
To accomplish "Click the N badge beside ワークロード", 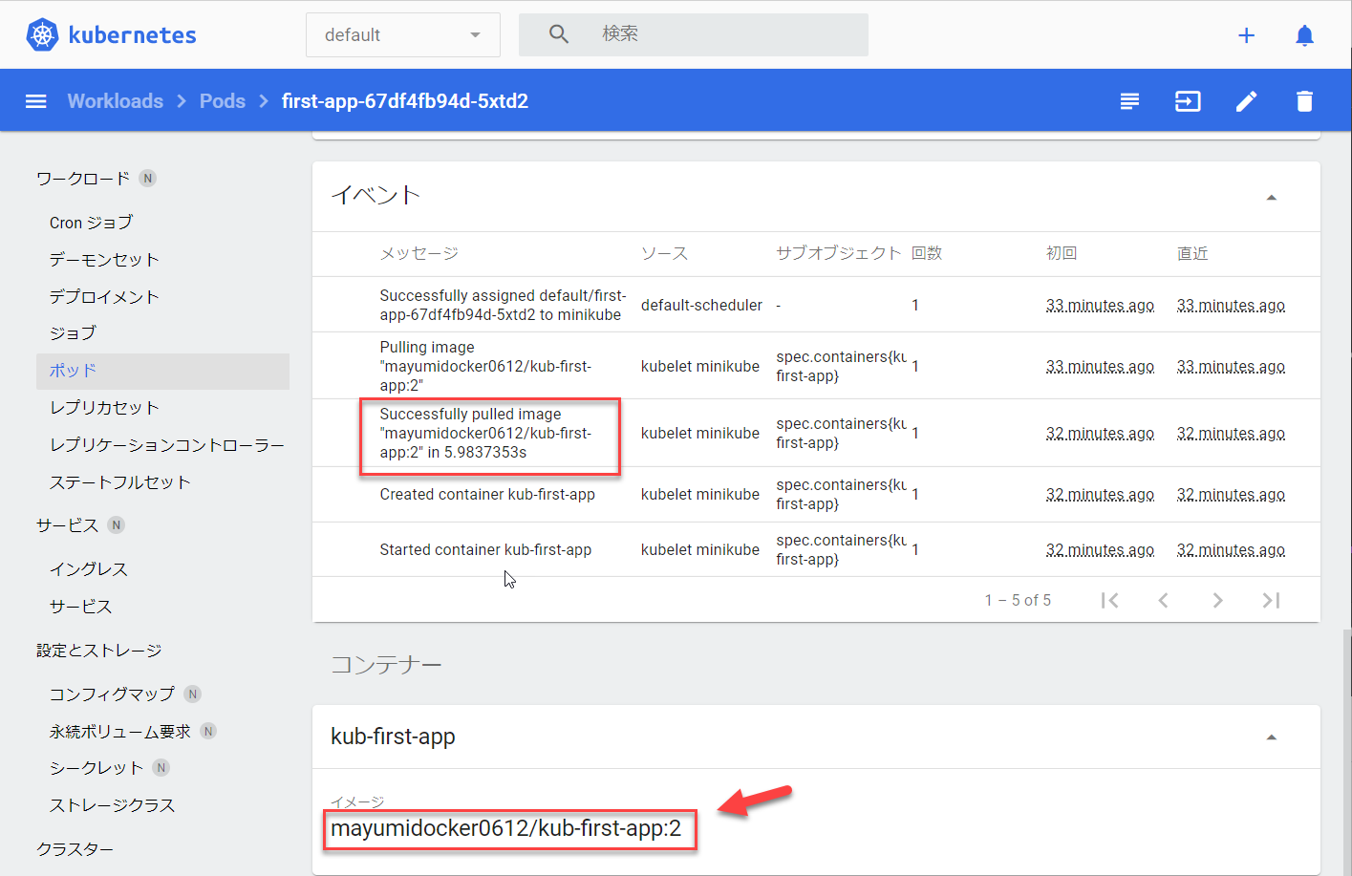I will [147, 179].
